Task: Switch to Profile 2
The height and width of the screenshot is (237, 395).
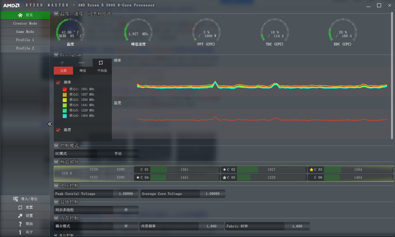Action: pos(25,48)
